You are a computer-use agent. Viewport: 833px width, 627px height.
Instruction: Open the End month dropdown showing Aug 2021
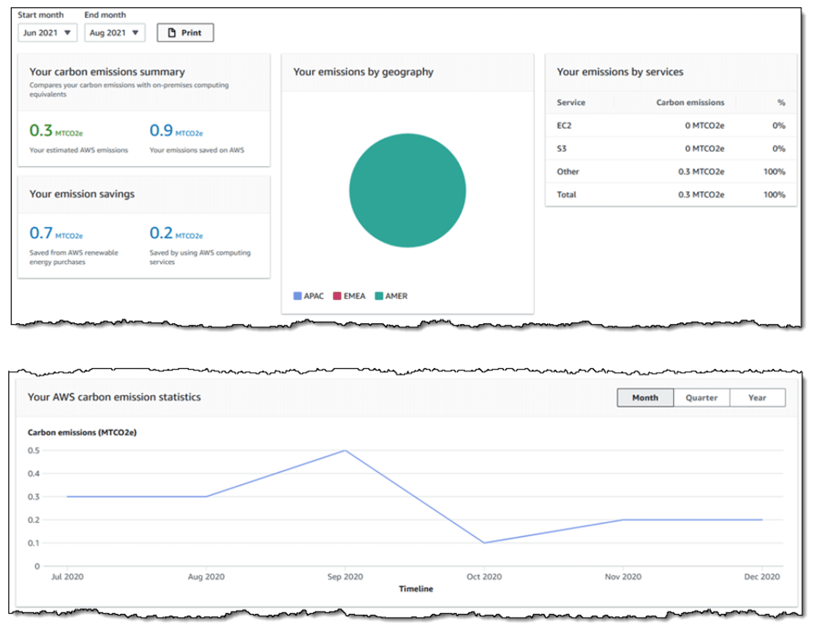114,32
